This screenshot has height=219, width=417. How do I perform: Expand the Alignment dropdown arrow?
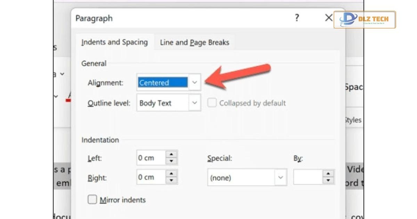pyautogui.click(x=195, y=83)
